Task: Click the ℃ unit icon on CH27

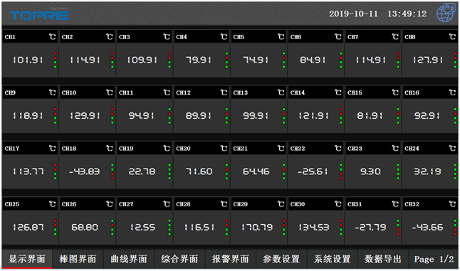Action: click(x=167, y=204)
